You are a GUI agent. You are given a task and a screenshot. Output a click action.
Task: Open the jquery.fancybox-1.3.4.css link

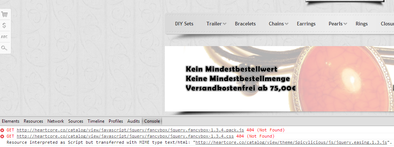(125, 136)
